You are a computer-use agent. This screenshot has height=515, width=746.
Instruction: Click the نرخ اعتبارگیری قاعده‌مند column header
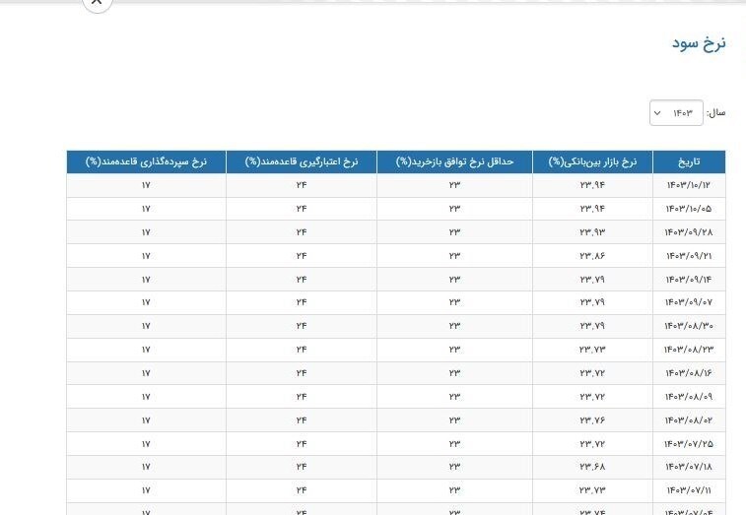301,161
